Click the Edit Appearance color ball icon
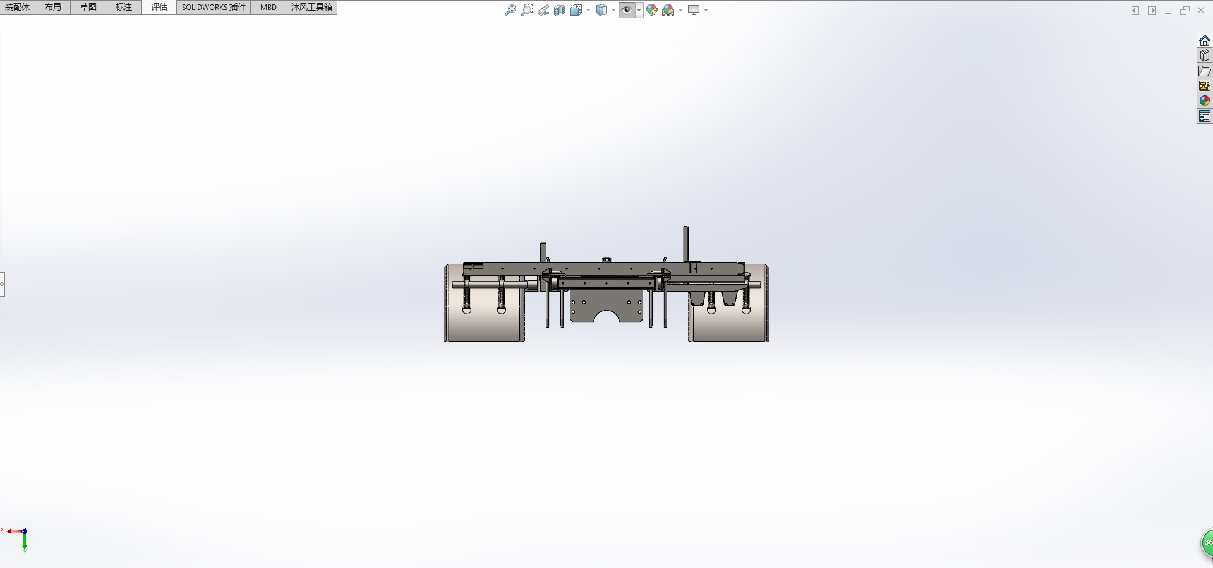Viewport: 1213px width, 568px height. tap(652, 10)
